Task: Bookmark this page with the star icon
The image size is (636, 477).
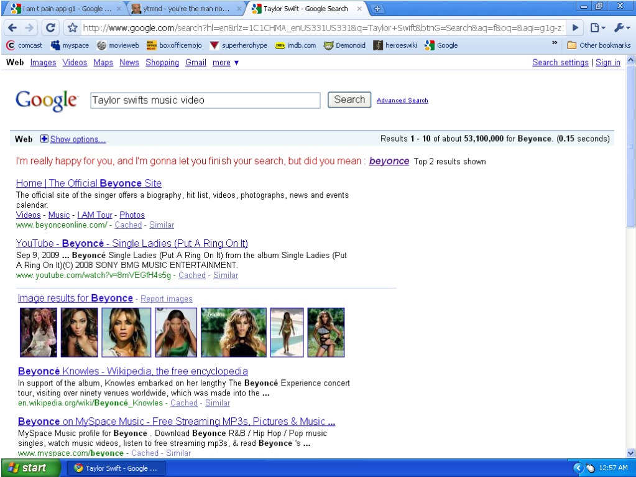Action: click(x=73, y=27)
